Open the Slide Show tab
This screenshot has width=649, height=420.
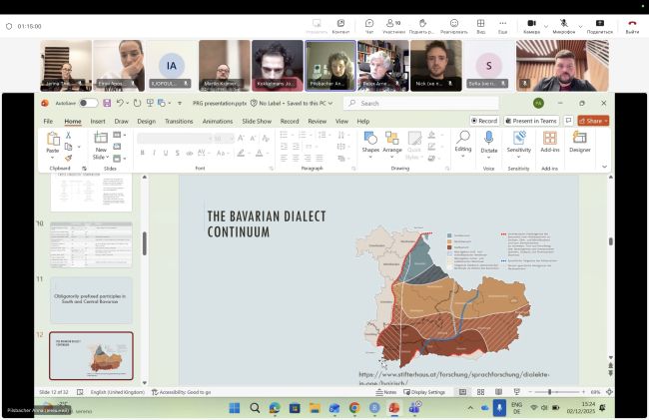point(257,121)
